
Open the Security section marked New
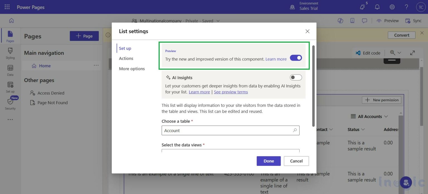(x=10, y=104)
